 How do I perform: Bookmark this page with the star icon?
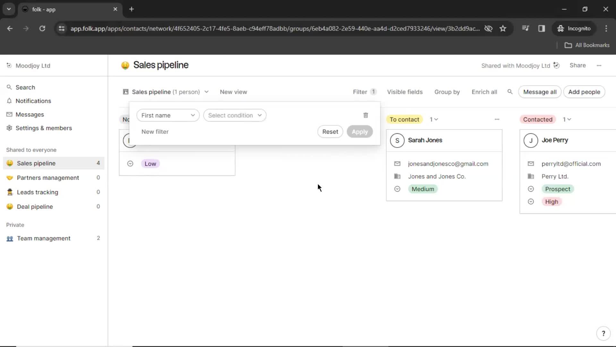click(x=503, y=29)
